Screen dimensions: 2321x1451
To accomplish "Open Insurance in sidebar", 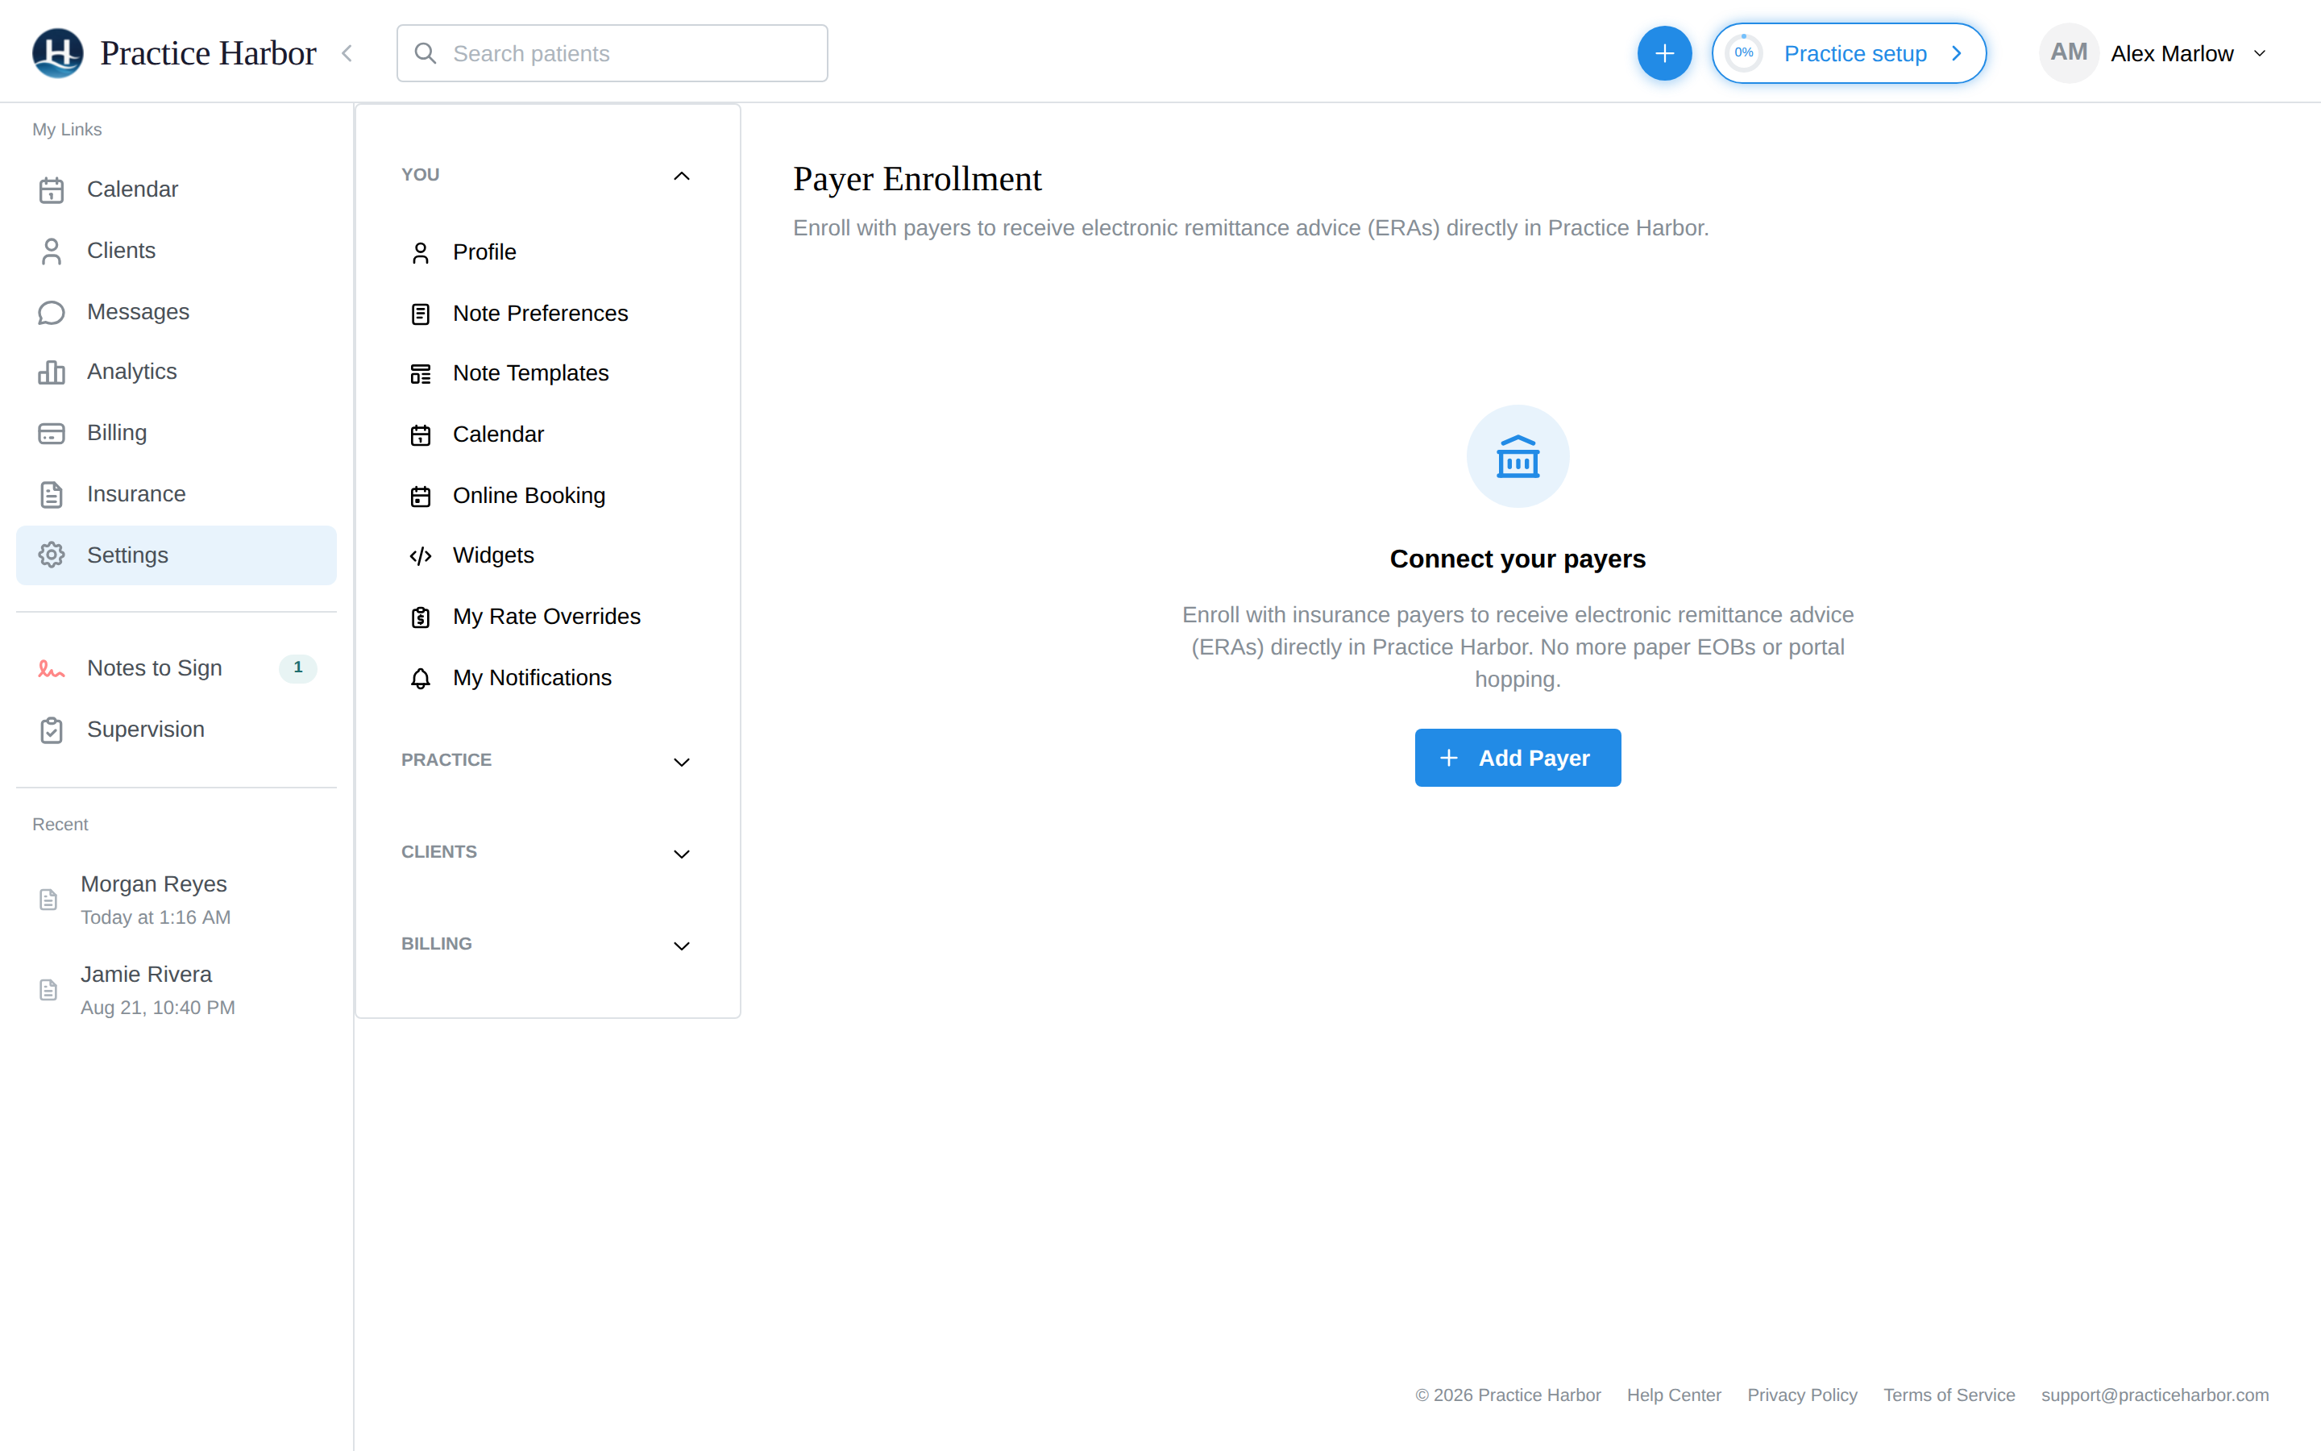I will 176,495.
